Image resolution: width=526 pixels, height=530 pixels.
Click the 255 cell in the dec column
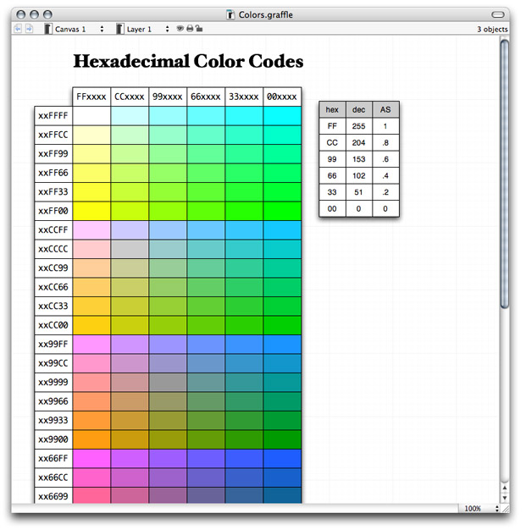click(358, 126)
